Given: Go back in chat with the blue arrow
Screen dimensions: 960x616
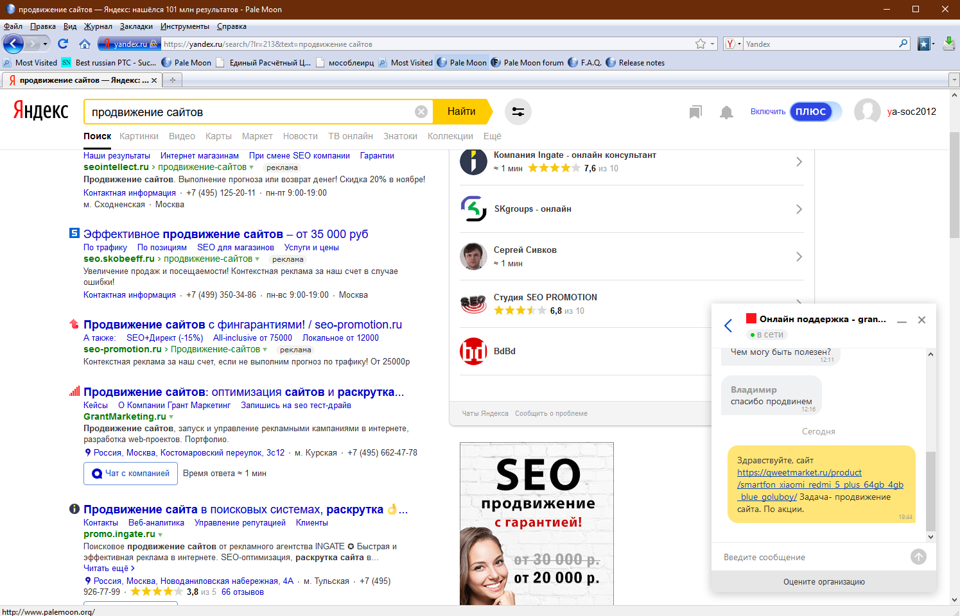Looking at the screenshot, I should 728,325.
